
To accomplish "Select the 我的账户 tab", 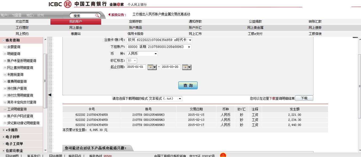I will tap(76, 22).
